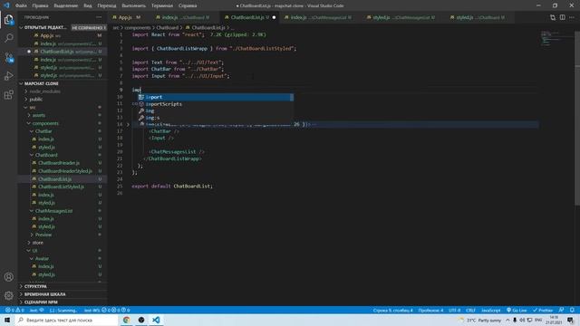Open ChatBoardHeader.js in file tree
The image size is (580, 326).
pyautogui.click(x=59, y=163)
